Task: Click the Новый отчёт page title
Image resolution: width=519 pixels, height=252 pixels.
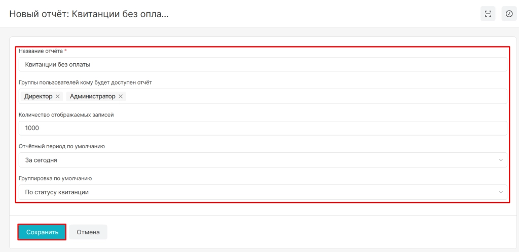Action: pyautogui.click(x=89, y=14)
